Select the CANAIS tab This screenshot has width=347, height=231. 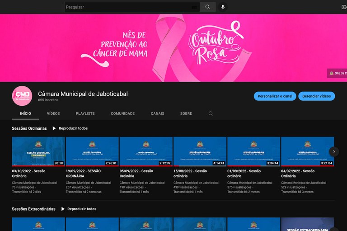(x=157, y=113)
